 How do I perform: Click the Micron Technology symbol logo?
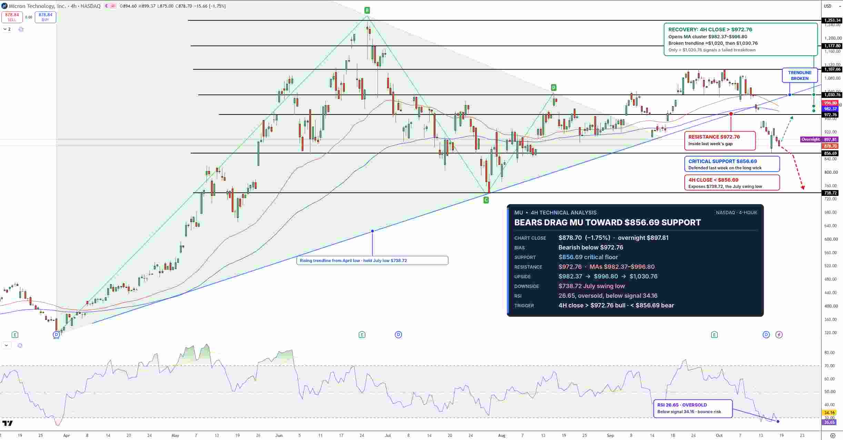click(4, 6)
